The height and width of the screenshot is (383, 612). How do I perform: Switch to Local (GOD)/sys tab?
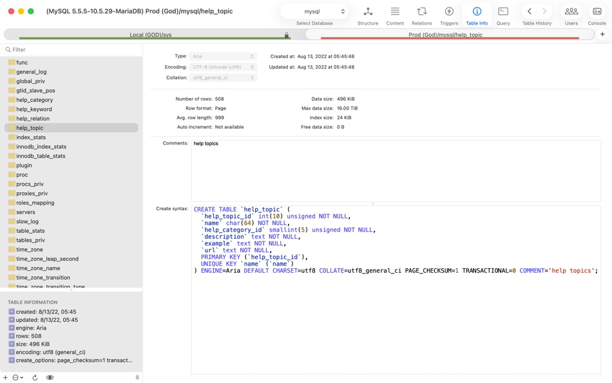coord(150,35)
